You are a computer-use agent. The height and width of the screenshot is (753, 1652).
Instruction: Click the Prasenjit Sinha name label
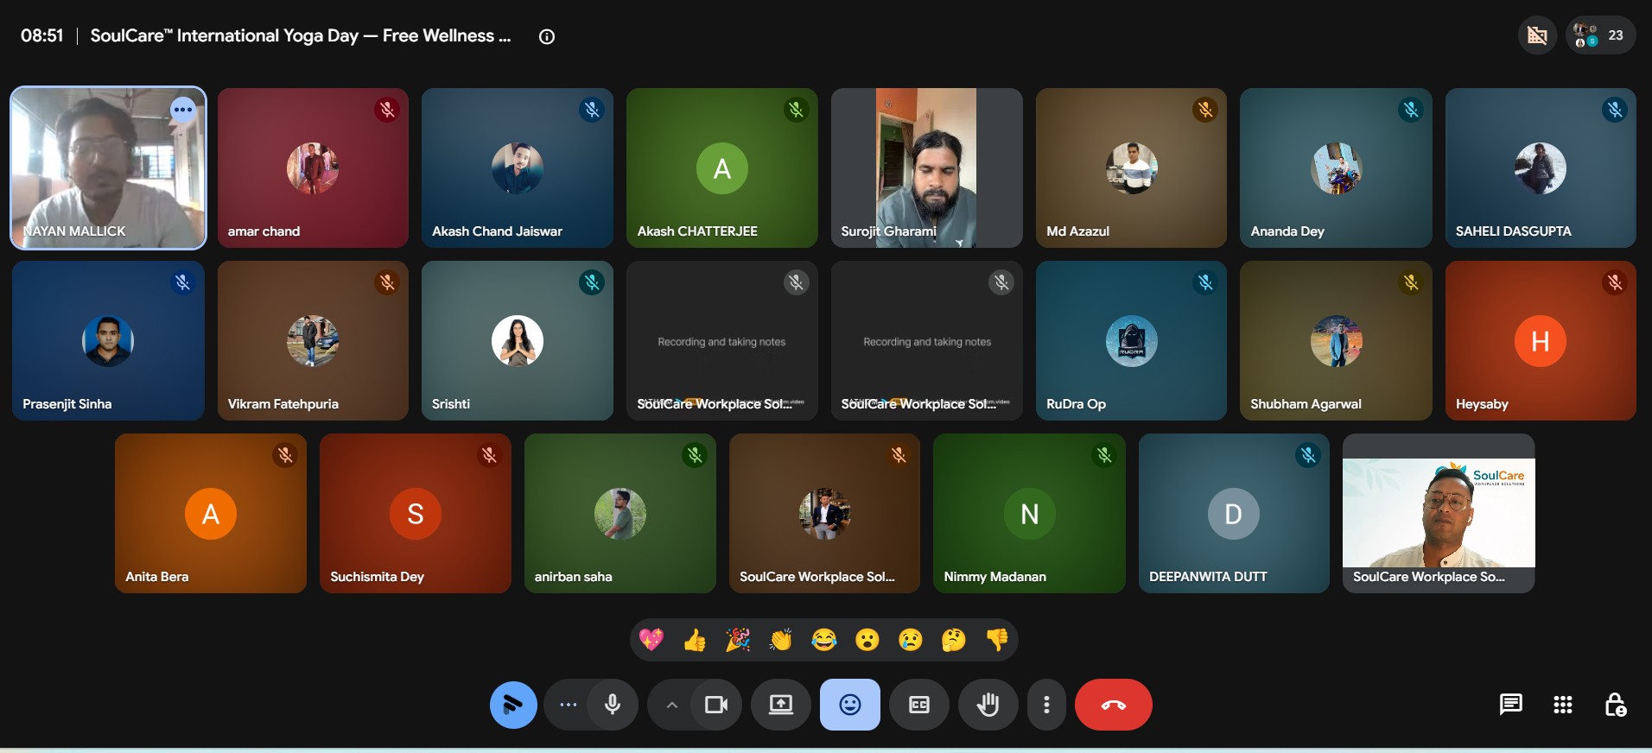(x=67, y=404)
